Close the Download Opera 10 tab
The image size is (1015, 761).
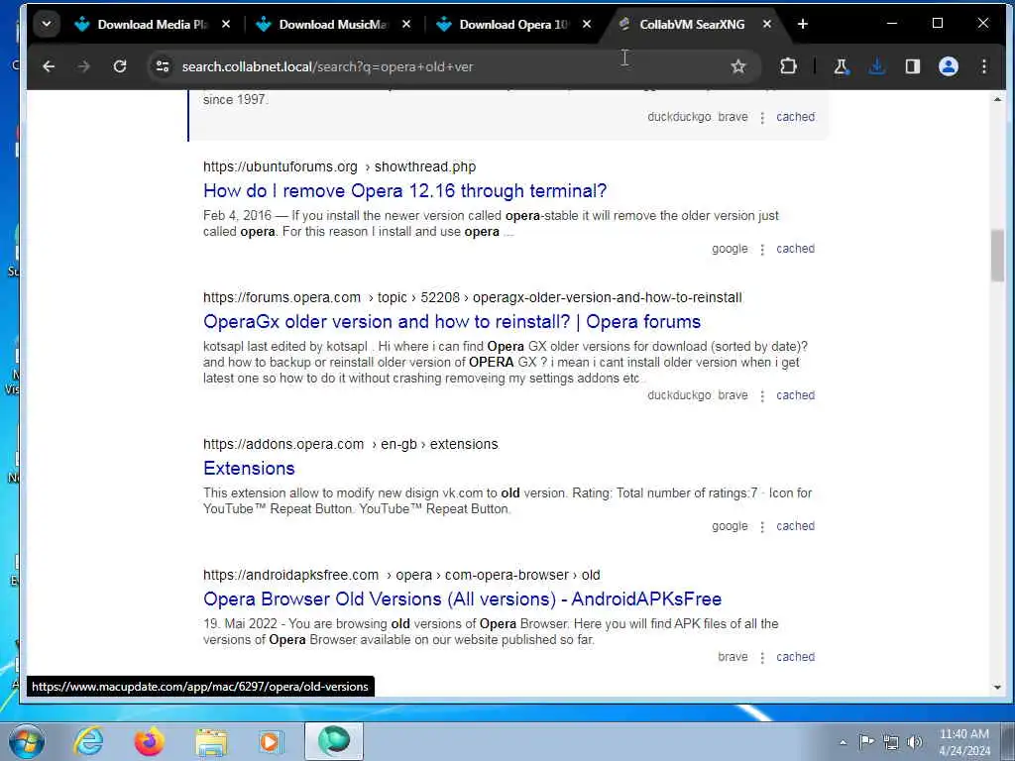(x=587, y=24)
